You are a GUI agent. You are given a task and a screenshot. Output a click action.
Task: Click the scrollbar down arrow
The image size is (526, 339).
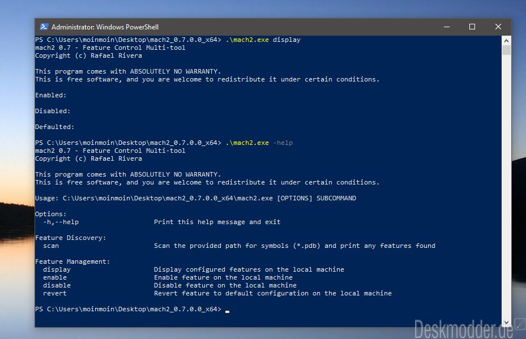(x=507, y=323)
